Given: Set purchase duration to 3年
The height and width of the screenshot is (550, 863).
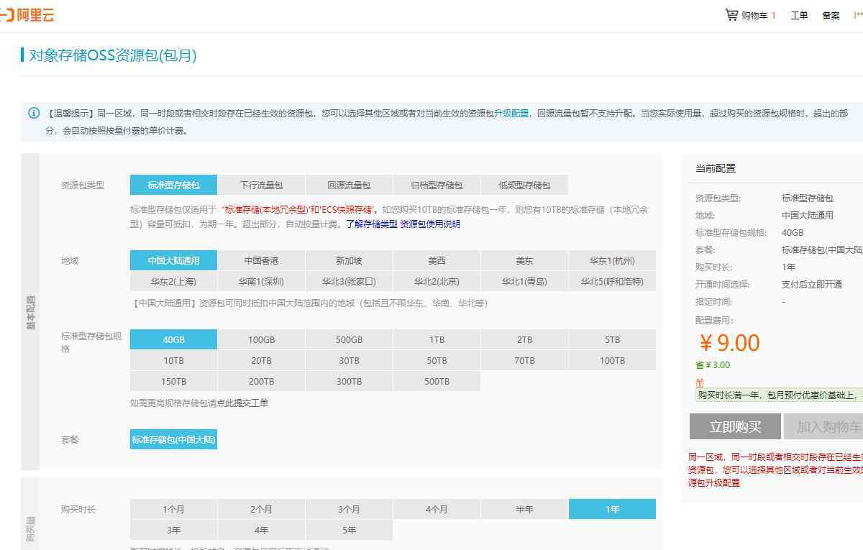Looking at the screenshot, I should (x=173, y=530).
